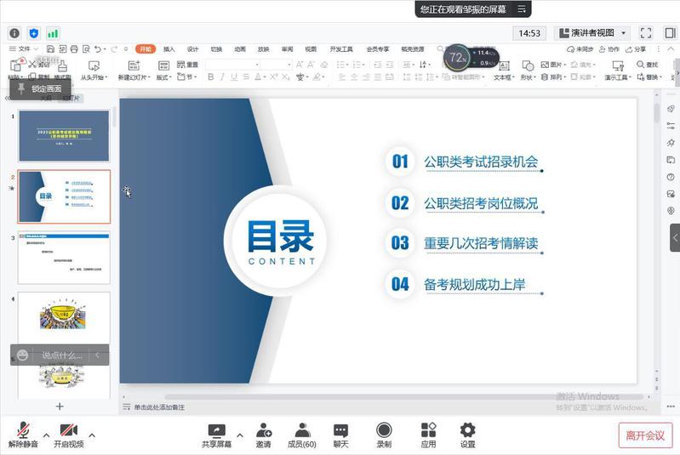
Task: Open the 应用 apps icon
Action: click(428, 434)
